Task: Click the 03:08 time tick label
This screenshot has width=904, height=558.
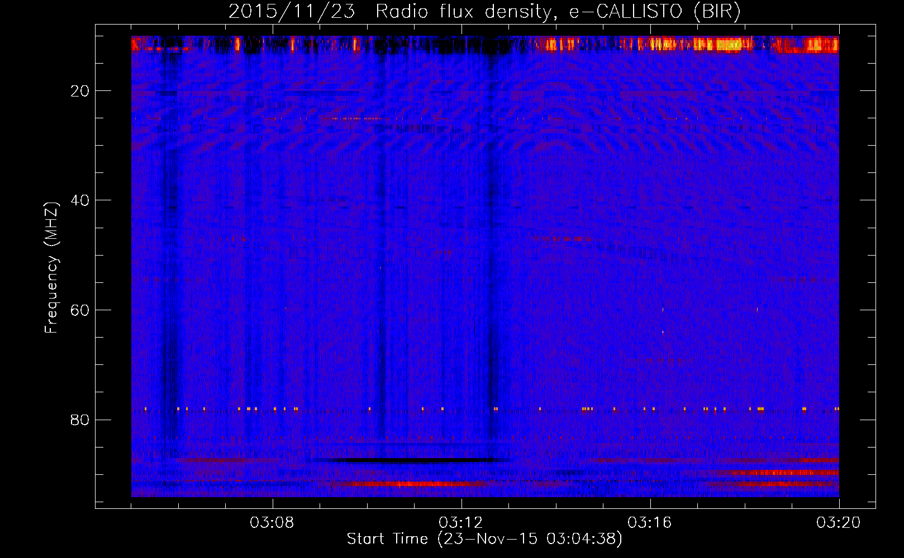Action: 273,523
